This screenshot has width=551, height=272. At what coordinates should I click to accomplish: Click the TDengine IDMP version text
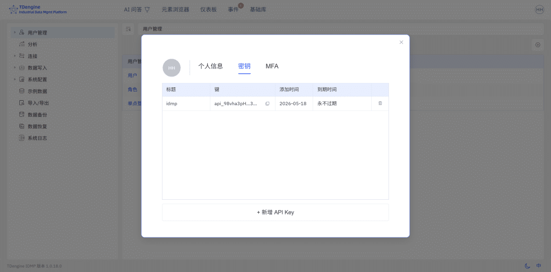[34, 266]
